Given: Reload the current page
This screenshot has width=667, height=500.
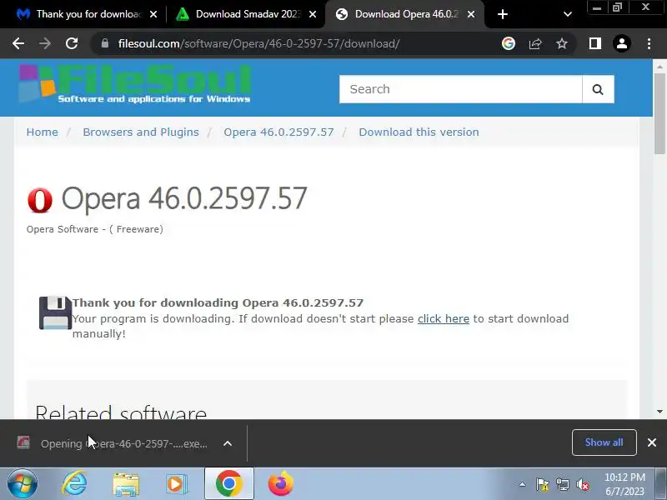Looking at the screenshot, I should 72,43.
